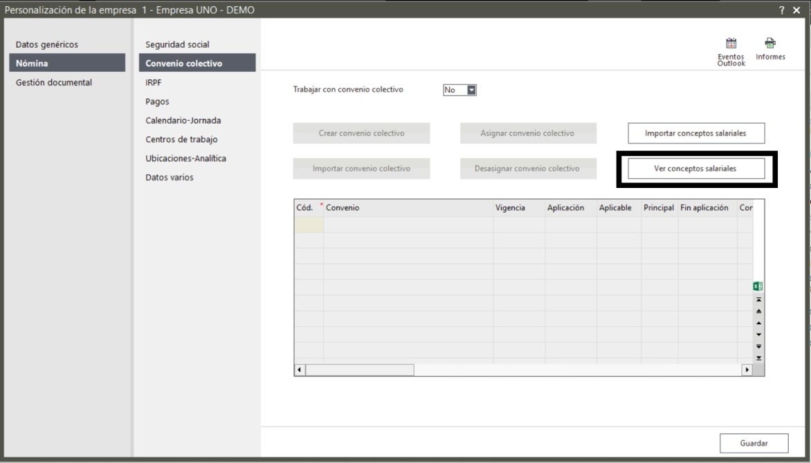811x463 pixels.
Task: Open the Informes printer icon
Action: [770, 44]
